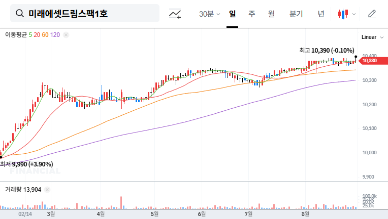This screenshot has width=388, height=219.
Task: Click the 5-day moving average label
Action: point(30,35)
